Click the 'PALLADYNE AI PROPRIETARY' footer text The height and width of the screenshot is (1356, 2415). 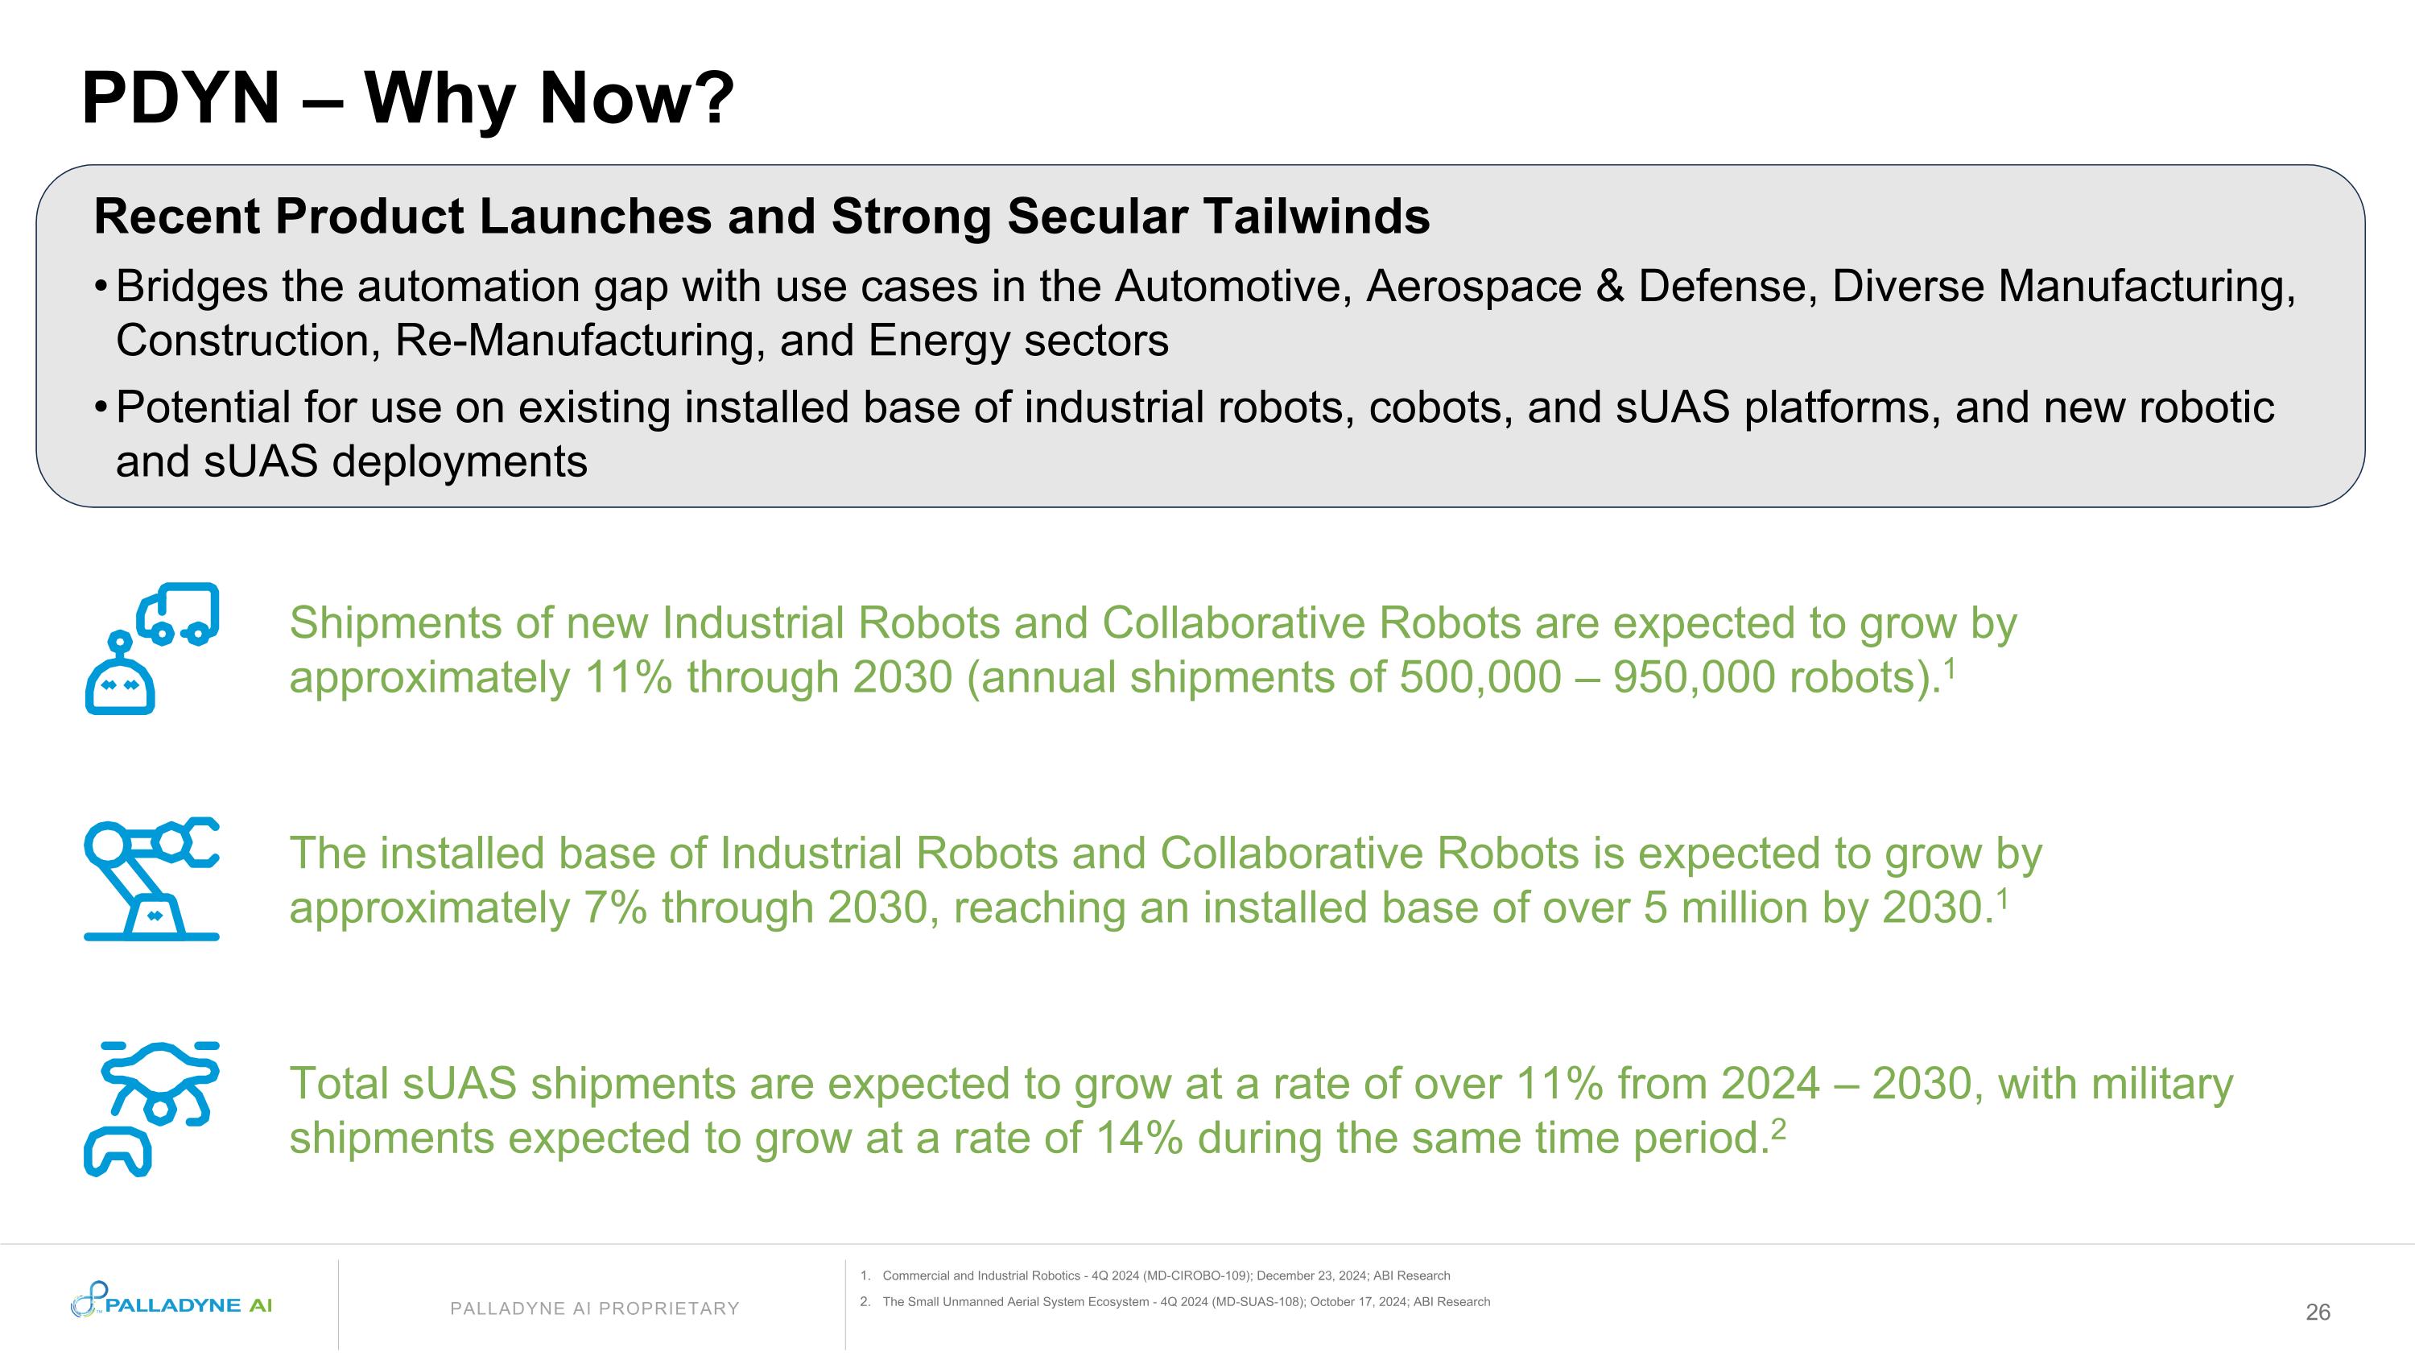(594, 1308)
